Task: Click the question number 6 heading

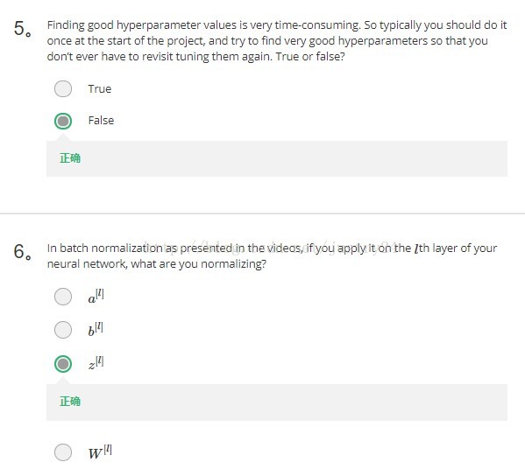Action: click(x=23, y=251)
